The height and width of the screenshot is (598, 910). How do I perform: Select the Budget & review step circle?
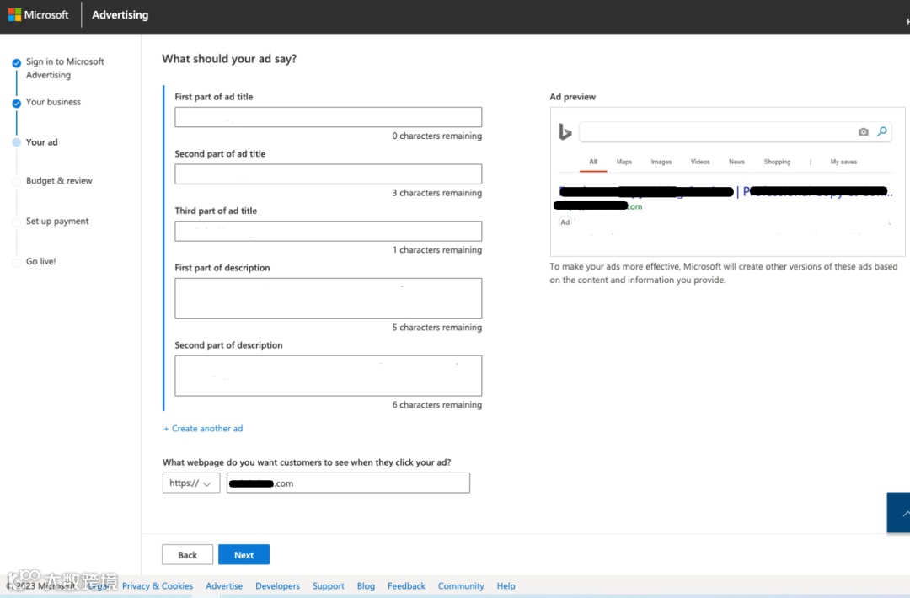click(17, 182)
